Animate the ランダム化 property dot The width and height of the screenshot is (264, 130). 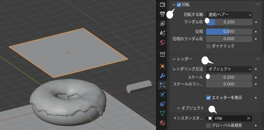[256, 22]
